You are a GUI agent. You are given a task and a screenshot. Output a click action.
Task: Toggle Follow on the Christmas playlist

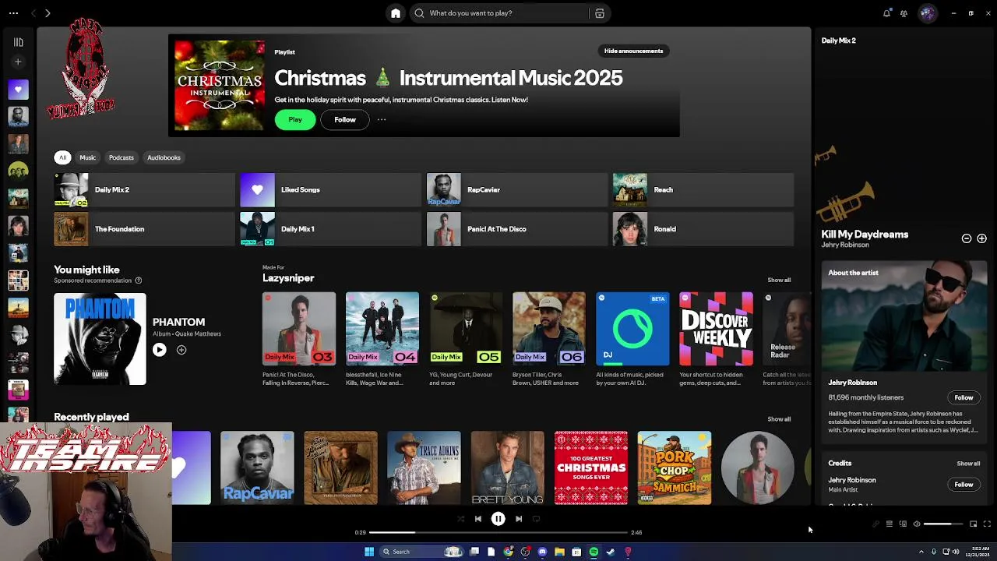click(x=345, y=120)
